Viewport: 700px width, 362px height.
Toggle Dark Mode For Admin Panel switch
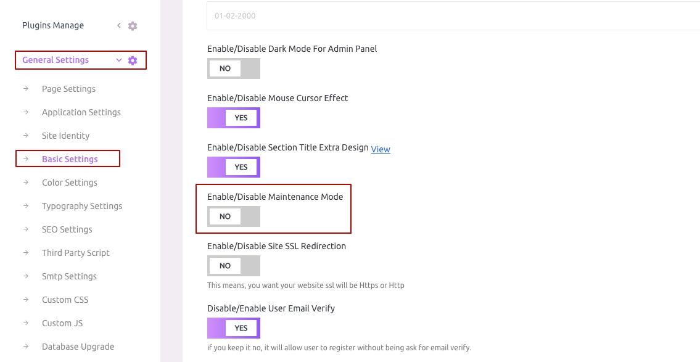(234, 68)
